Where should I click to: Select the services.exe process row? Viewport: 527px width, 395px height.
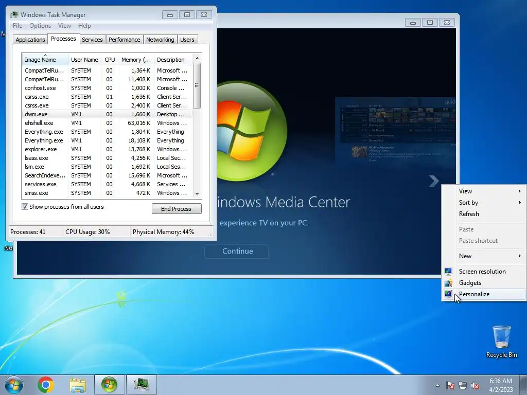(107, 184)
